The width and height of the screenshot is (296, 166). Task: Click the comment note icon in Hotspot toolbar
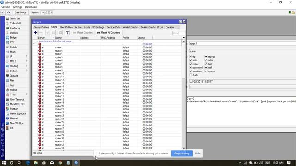(60, 33)
